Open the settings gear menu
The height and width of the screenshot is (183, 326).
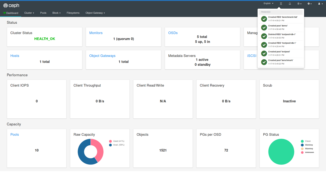pos(310,4)
